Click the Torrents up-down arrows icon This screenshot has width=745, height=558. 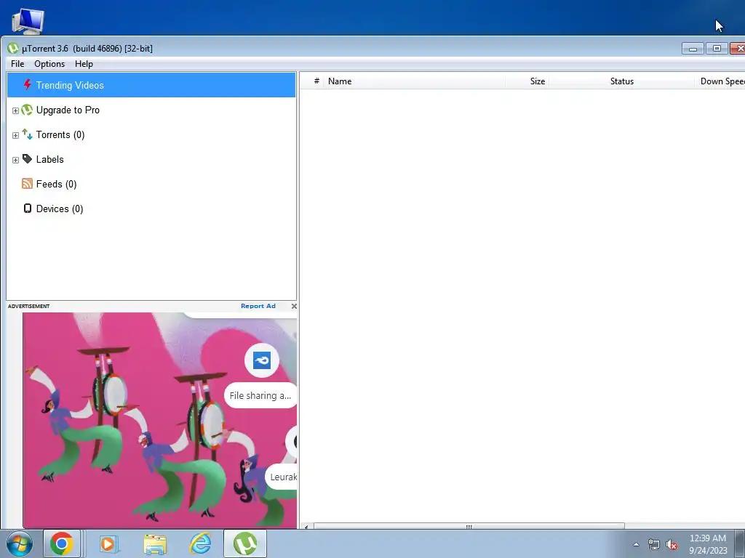27,134
